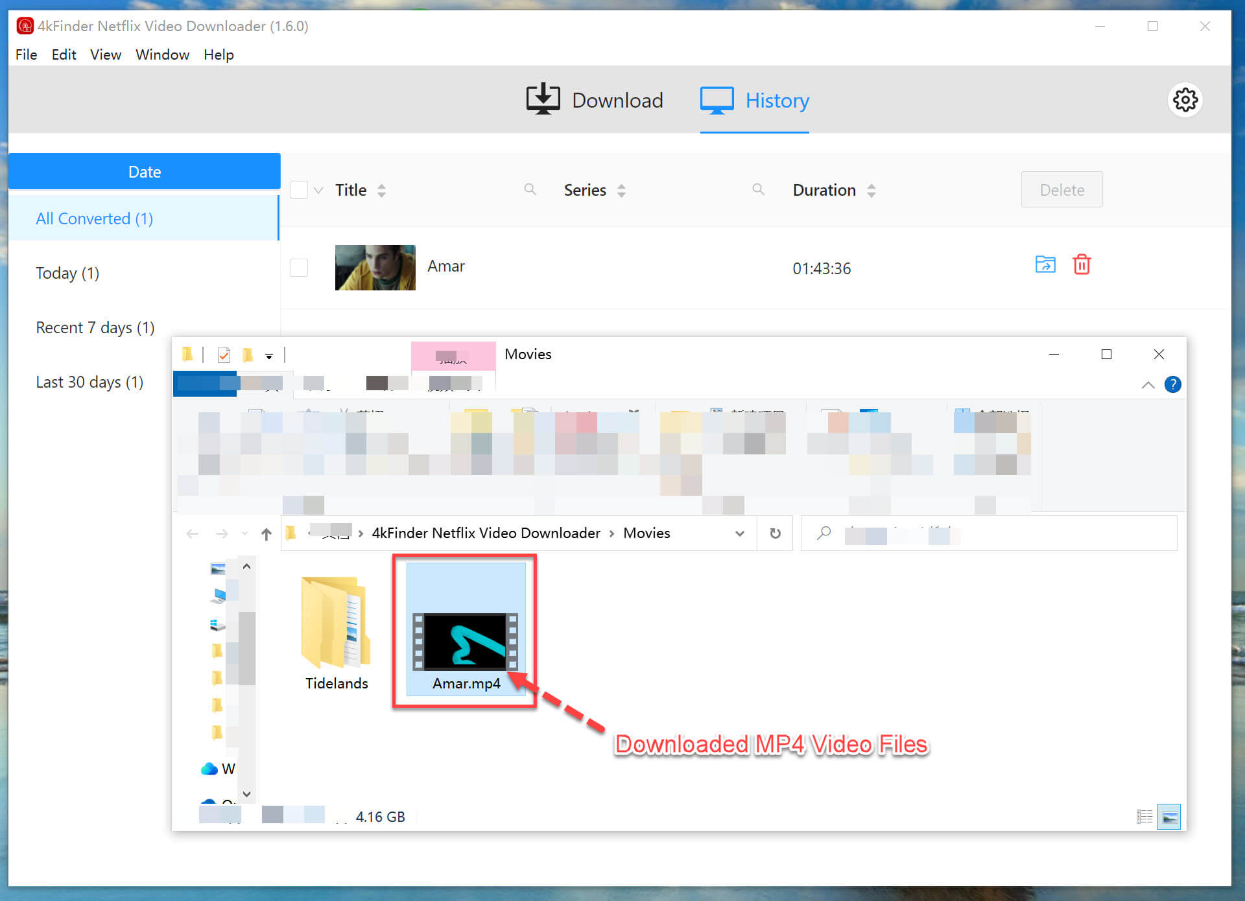The width and height of the screenshot is (1245, 901).
Task: Toggle the checkbox next to Amar
Action: (297, 265)
